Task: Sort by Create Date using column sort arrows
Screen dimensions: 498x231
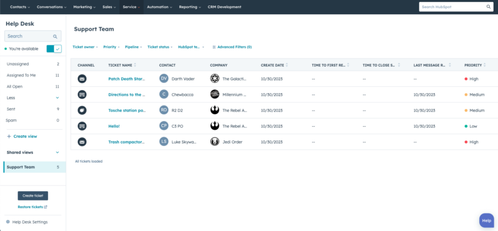Action: click(287, 65)
